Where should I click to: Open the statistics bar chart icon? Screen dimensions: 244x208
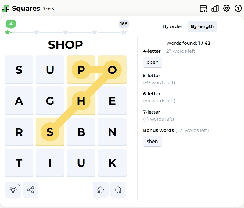pyautogui.click(x=215, y=9)
